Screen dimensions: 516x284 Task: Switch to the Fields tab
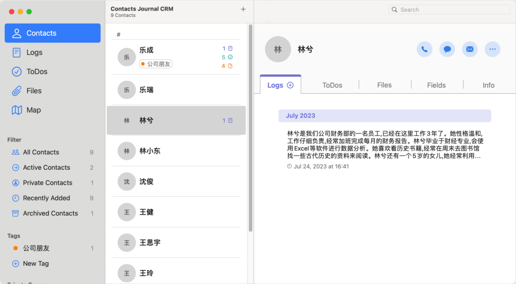tap(436, 86)
